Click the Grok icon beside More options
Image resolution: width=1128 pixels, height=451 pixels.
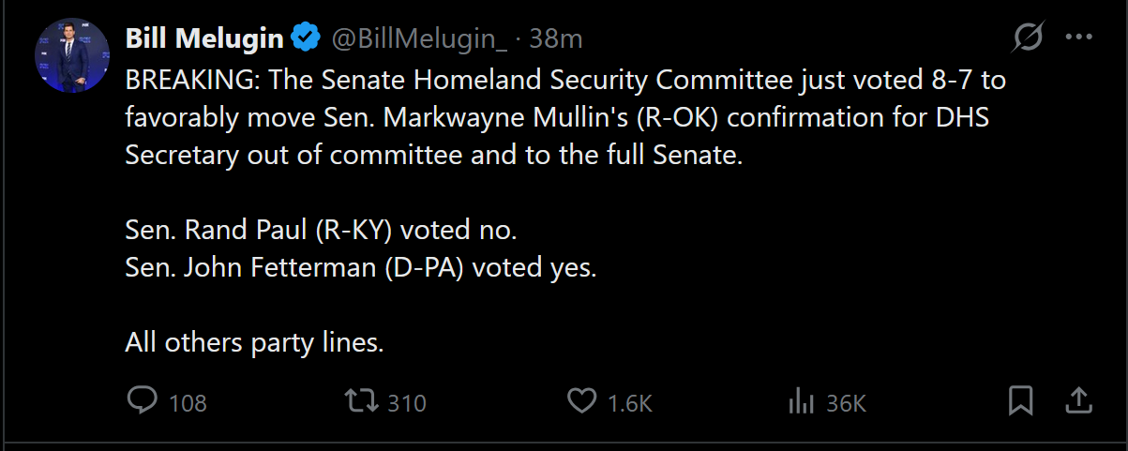[1028, 38]
